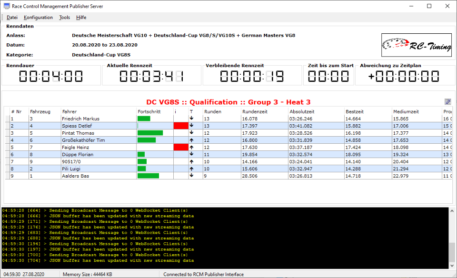
Task: Select row header for Friedrich Markus
Action: pos(7,119)
